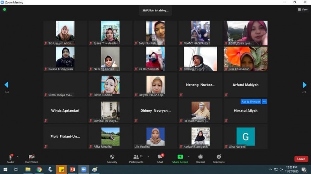Select Lela Khumaisah video tile

tap(246, 59)
